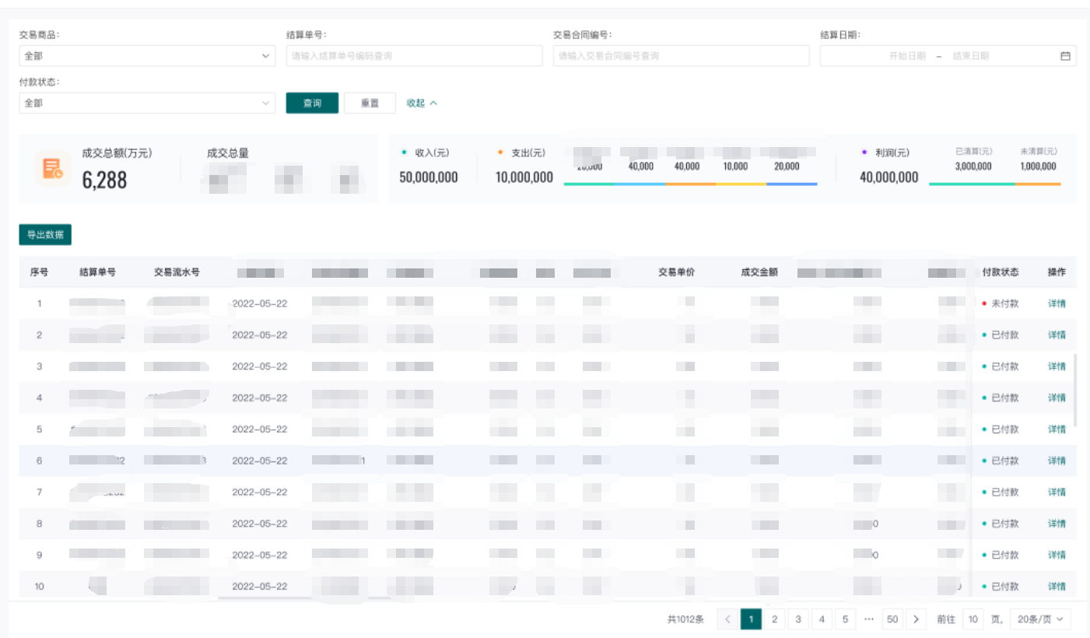The image size is (1090, 638).
Task: Click the green 已清算 progress bar segment
Action: pyautogui.click(x=972, y=184)
